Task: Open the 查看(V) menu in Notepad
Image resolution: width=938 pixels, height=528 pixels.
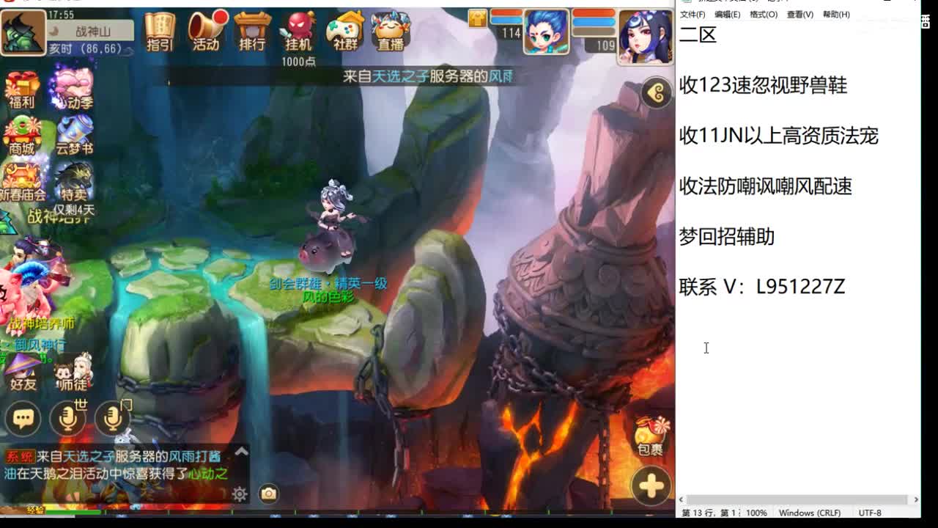Action: [x=800, y=15]
